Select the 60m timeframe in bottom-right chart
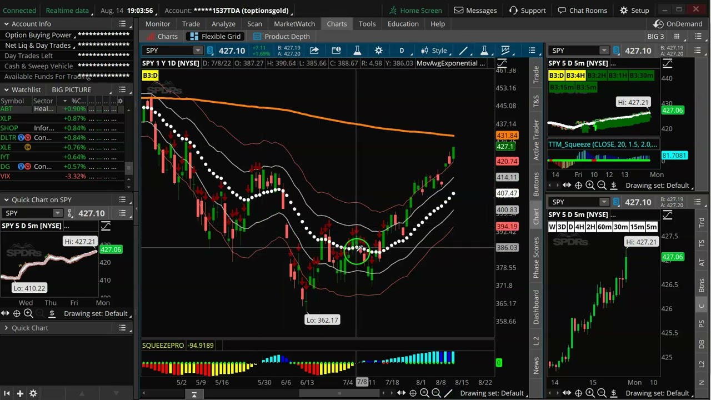Screen dimensions: 711x400 [x=604, y=227]
